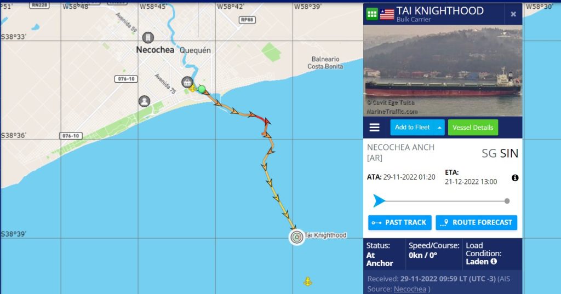Show the vessel's PAST TRACK
The width and height of the screenshot is (561, 294).
pos(399,222)
